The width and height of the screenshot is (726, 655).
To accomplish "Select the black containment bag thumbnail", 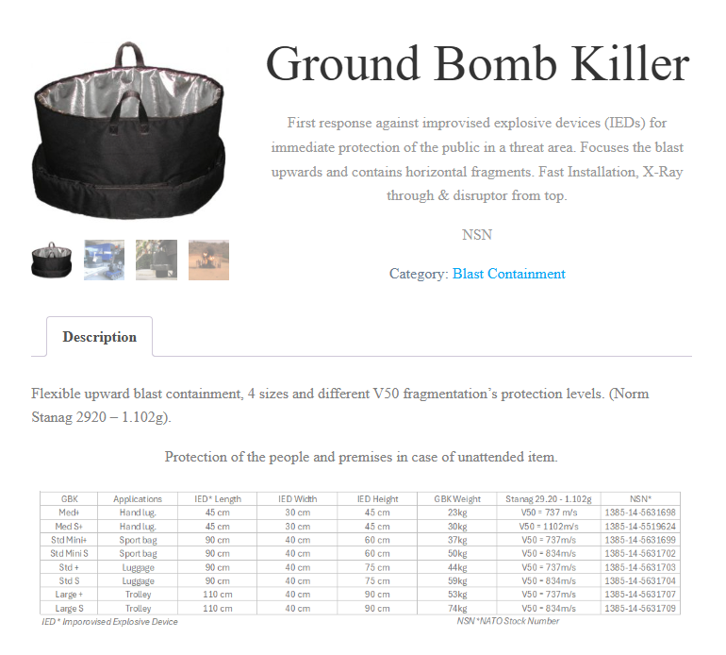I will [x=51, y=260].
